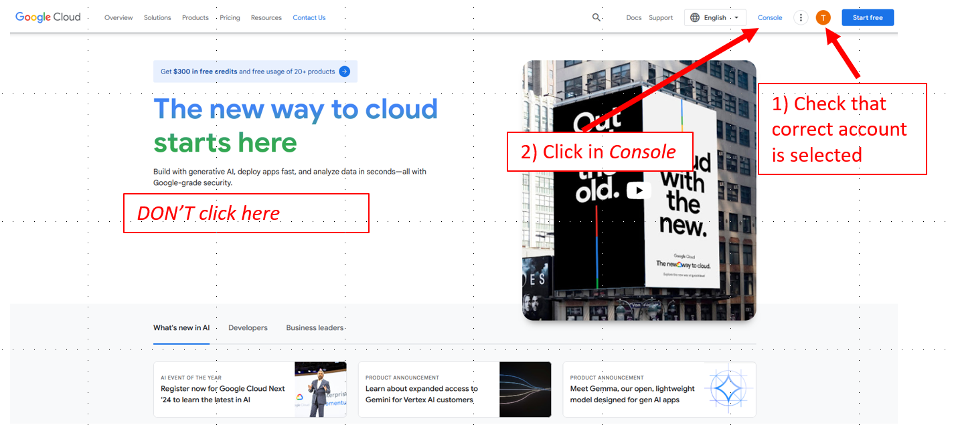Open the Support link

(x=661, y=18)
